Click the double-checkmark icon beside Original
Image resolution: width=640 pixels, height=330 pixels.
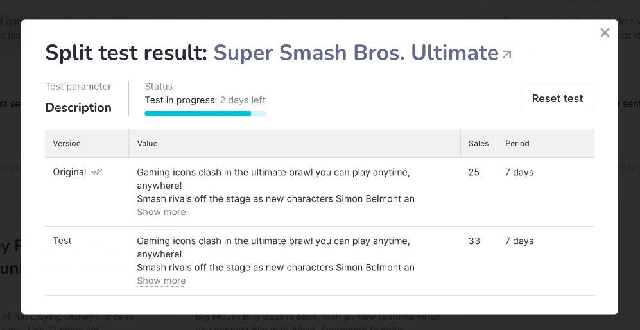(97, 172)
